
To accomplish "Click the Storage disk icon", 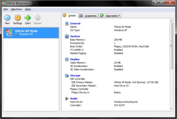I will click(x=67, y=76).
